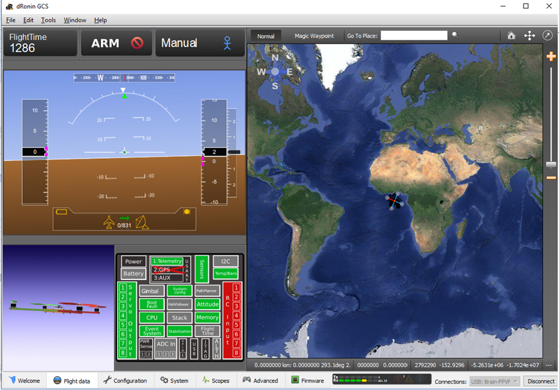This screenshot has width=559, height=390.
Task: Click the Manual flight mode button
Action: (x=200, y=43)
